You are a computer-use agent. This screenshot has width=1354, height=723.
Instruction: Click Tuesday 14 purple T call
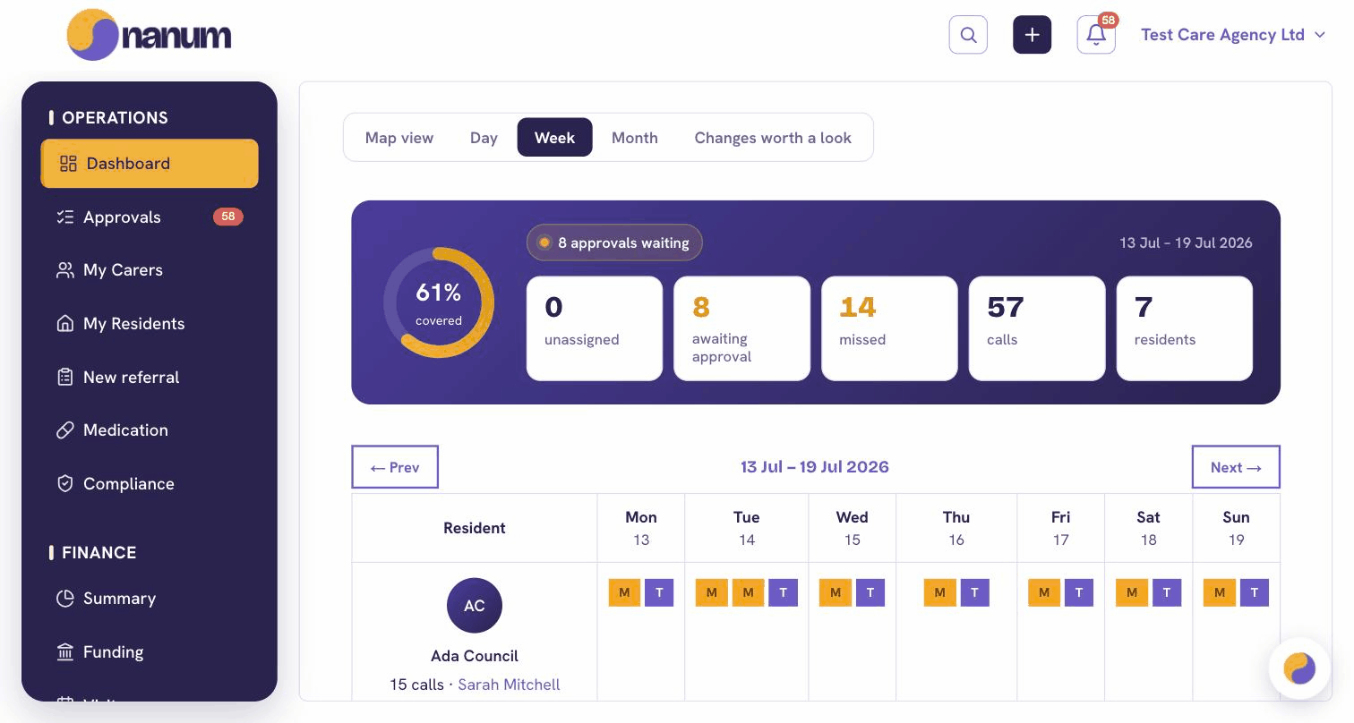click(x=783, y=592)
